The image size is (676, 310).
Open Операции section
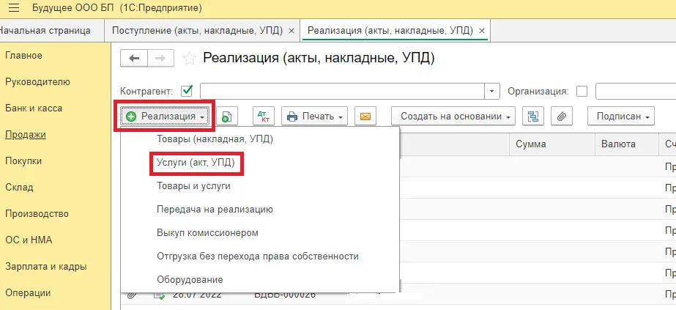coord(28,292)
